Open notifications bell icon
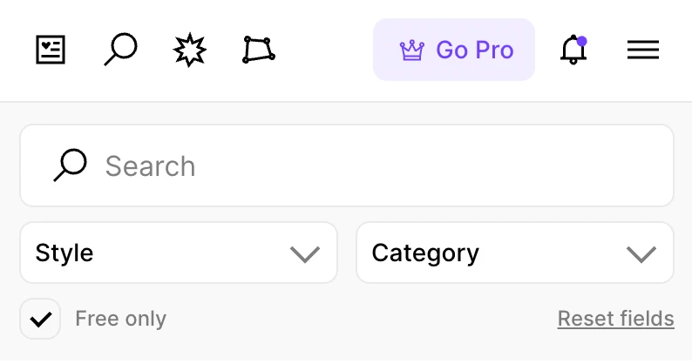 click(x=573, y=50)
